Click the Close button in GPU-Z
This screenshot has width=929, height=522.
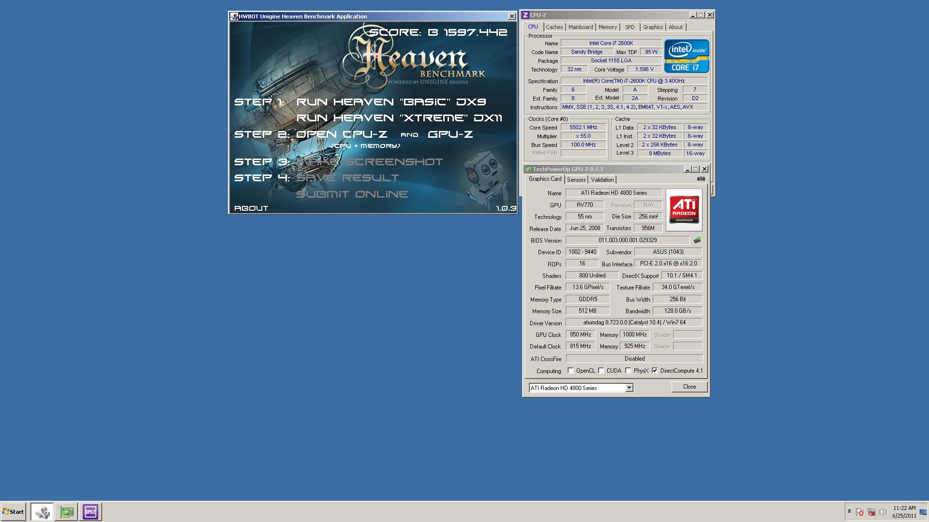[x=689, y=387]
